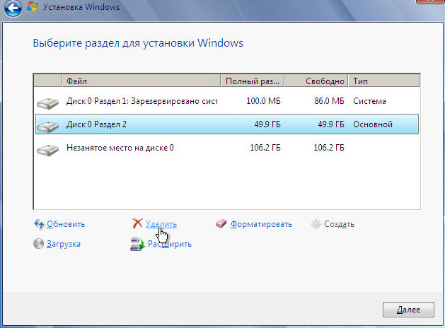Image resolution: width=445 pixels, height=328 pixels.
Task: Click the 49.9 ГБ total size cell
Action: 267,124
